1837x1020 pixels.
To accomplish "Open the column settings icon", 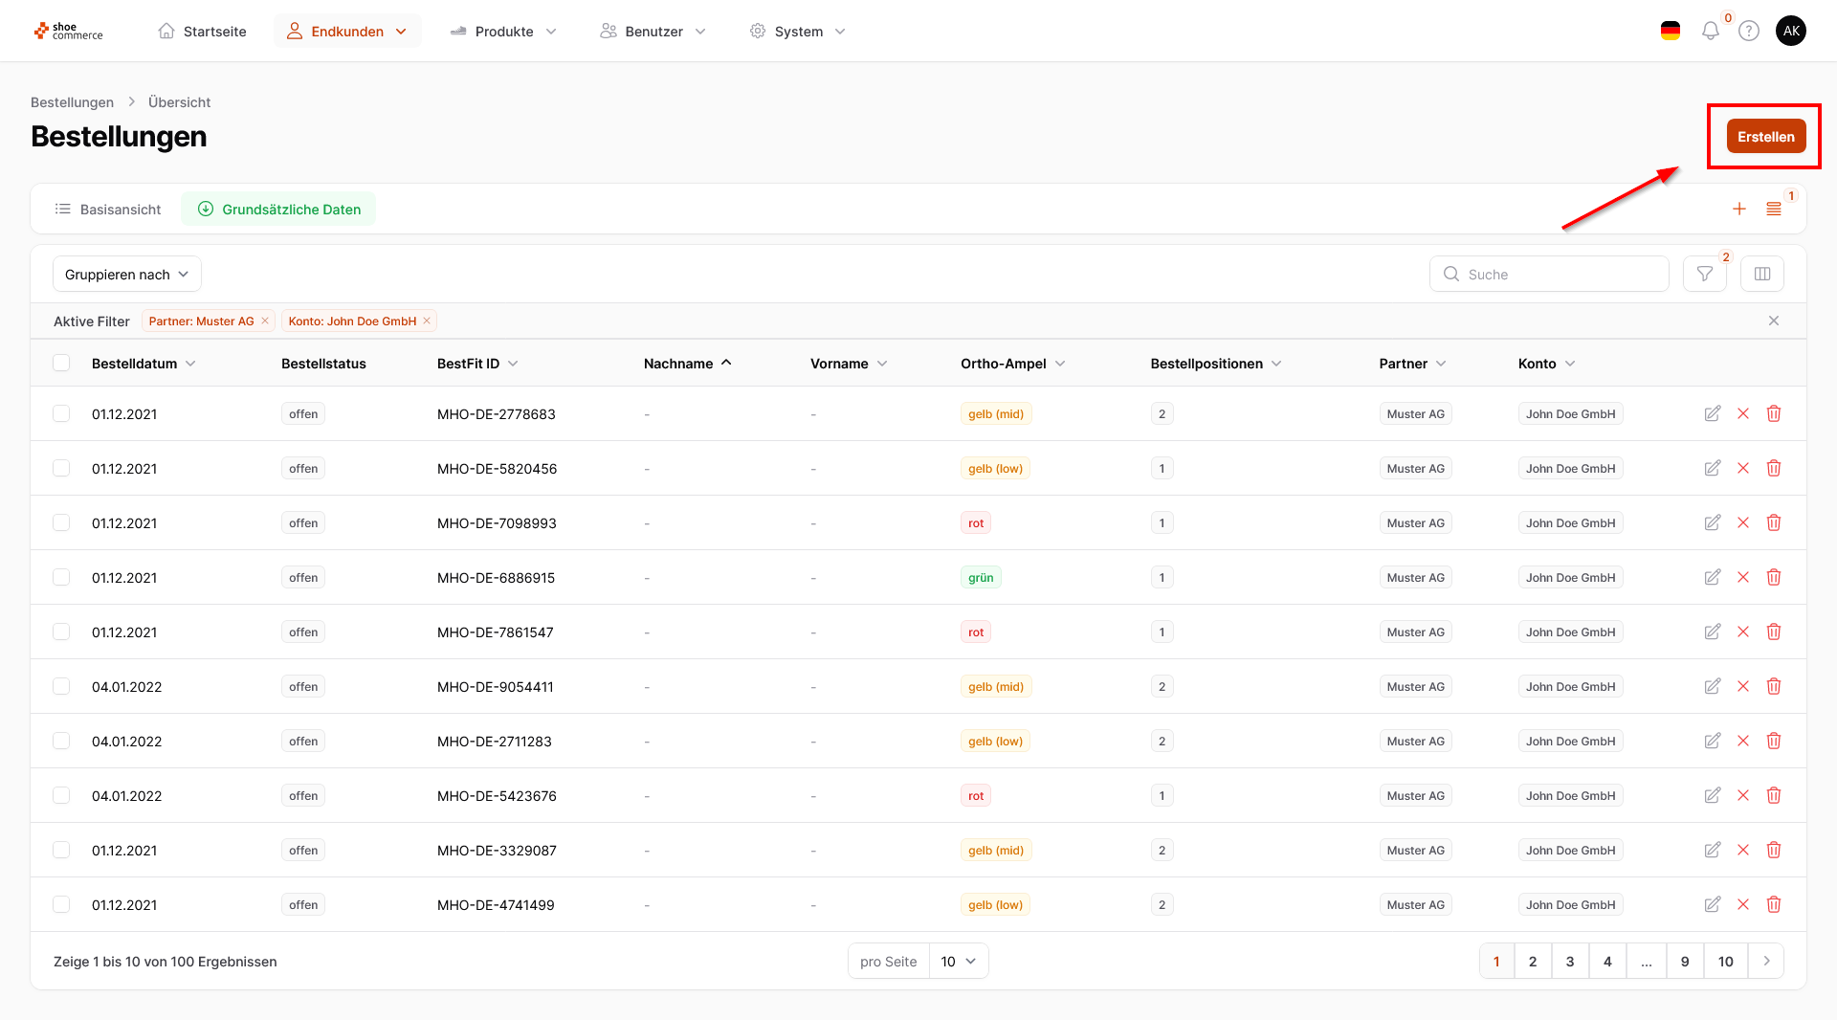I will [x=1761, y=275].
